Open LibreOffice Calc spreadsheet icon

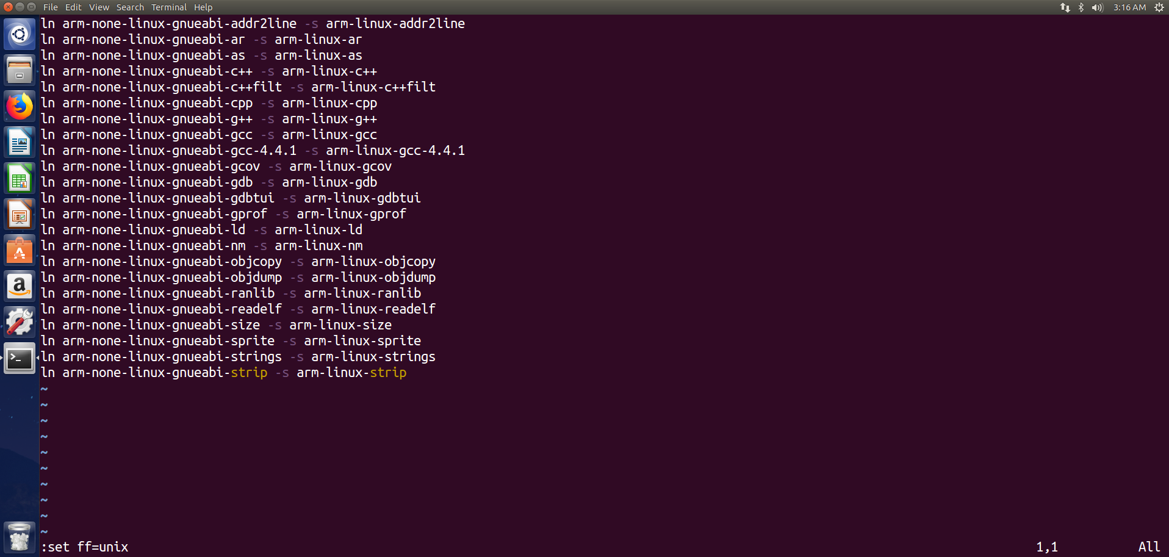click(x=20, y=178)
